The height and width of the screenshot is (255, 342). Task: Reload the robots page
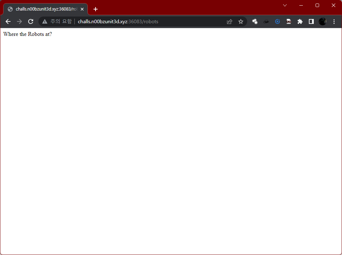click(x=31, y=21)
